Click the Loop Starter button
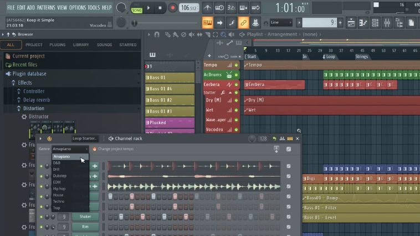Screen dimensions: 420x236 coord(85,138)
